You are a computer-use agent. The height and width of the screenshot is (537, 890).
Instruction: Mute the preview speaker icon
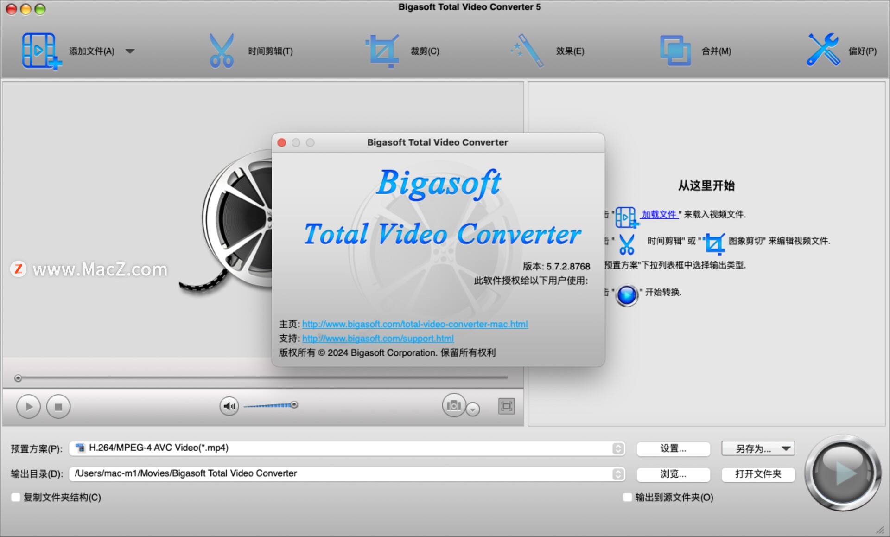[x=229, y=406]
